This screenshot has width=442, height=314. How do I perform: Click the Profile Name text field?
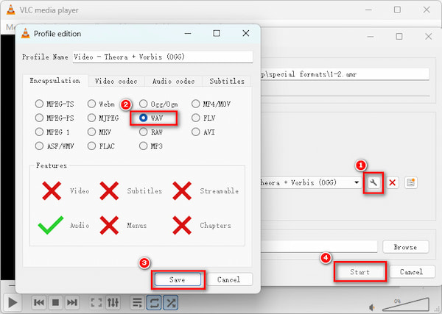163,57
